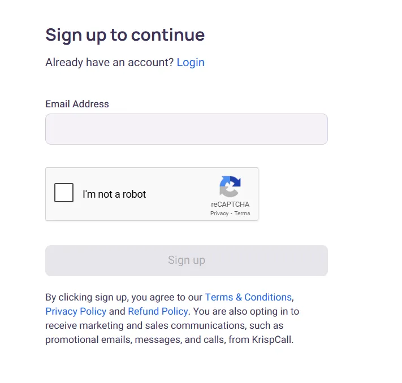Click the "promotional emails" phrase in disclaimer
402x383 pixels.
(x=88, y=340)
